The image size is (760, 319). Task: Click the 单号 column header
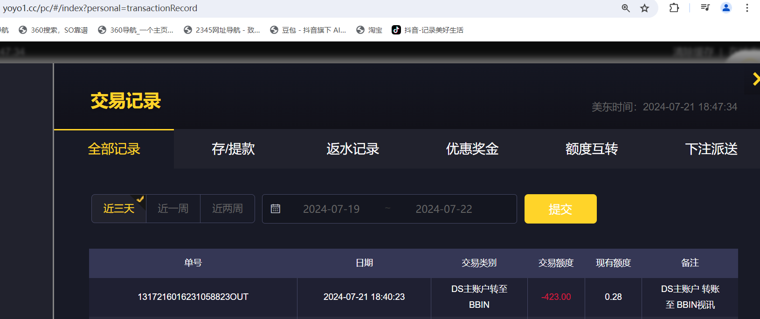(193, 263)
